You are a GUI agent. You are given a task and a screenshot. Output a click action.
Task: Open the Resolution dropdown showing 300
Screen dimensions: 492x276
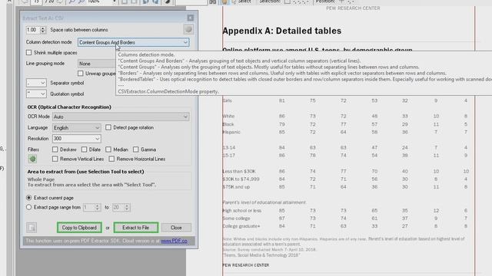point(77,139)
